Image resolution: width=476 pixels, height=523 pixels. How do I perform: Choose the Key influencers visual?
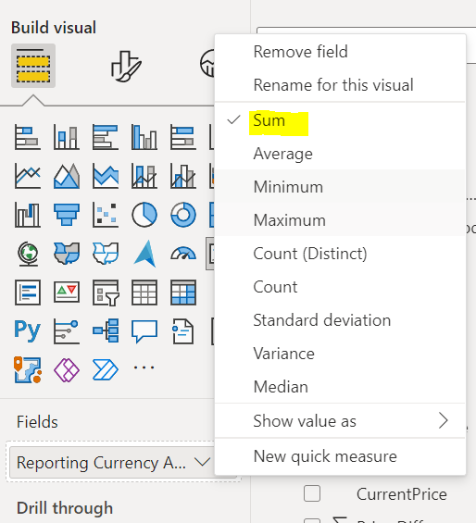(x=67, y=331)
